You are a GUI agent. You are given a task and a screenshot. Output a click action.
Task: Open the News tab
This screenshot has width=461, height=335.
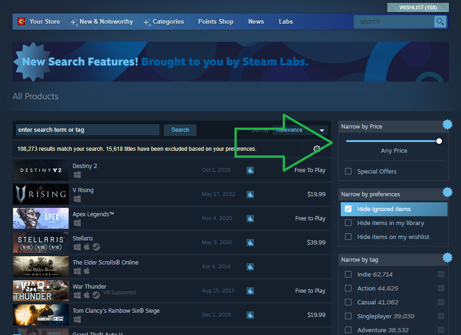click(256, 21)
